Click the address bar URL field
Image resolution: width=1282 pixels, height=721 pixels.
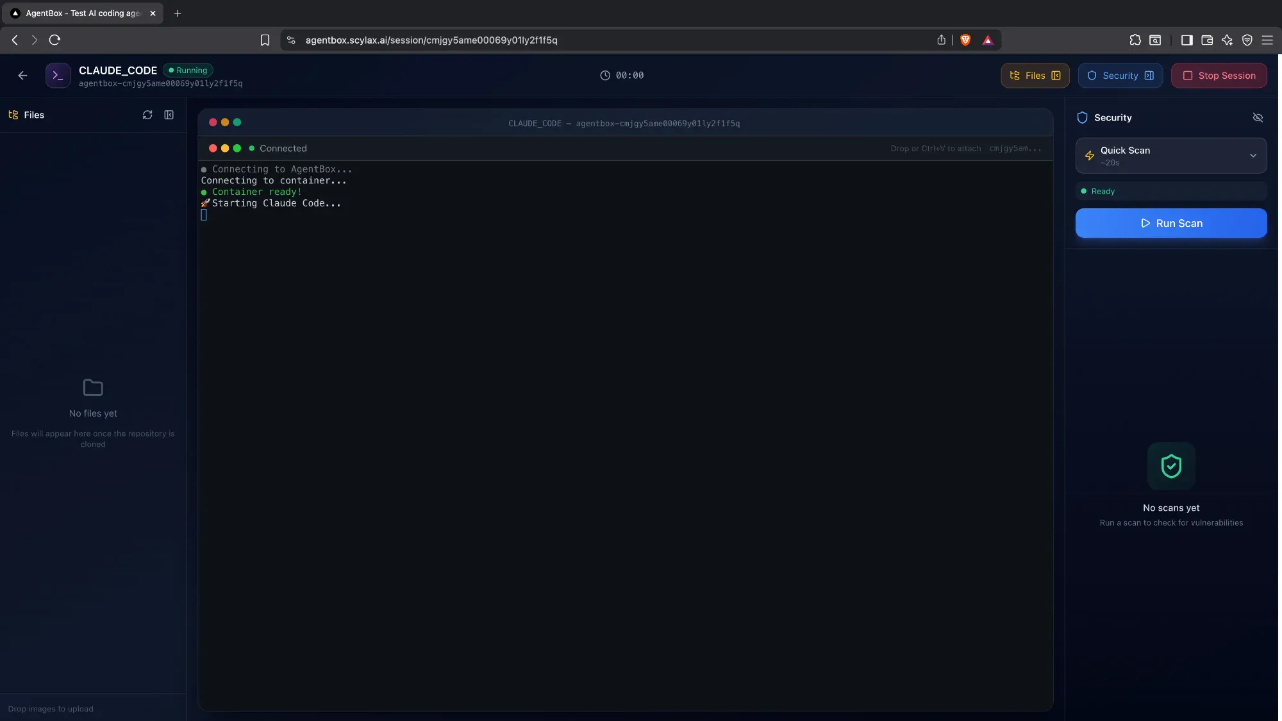point(577,40)
